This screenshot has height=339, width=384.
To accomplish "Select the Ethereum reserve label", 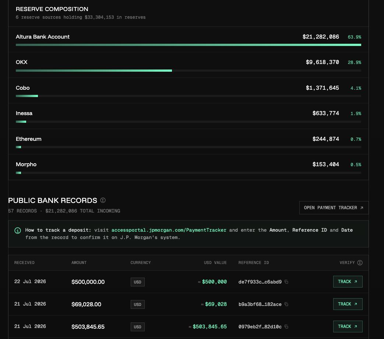I will coord(28,139).
